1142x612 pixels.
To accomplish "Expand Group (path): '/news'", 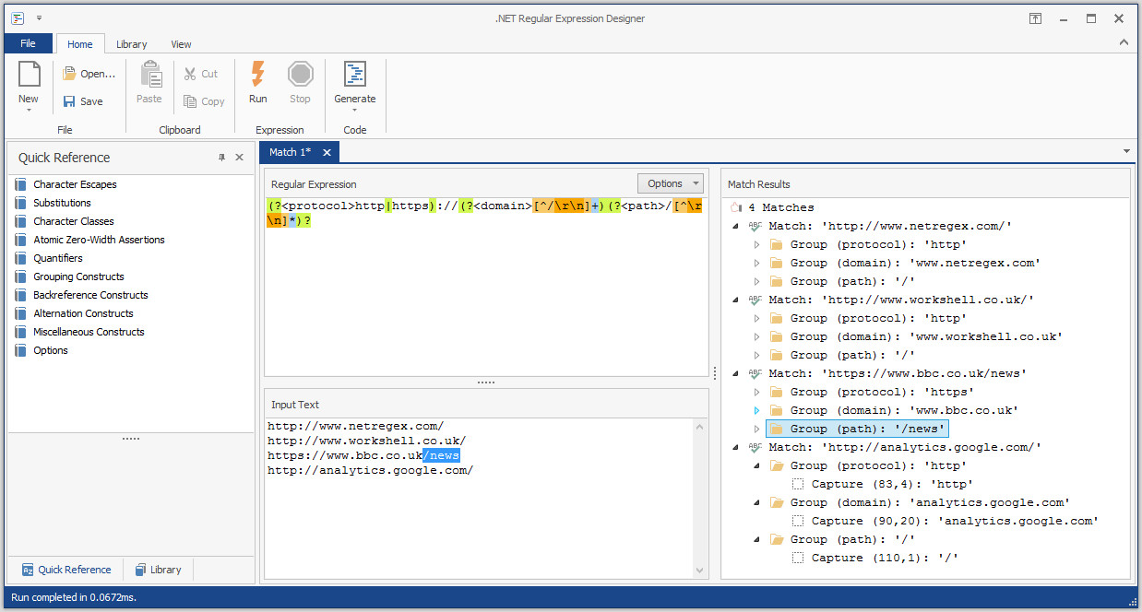I will pos(757,429).
